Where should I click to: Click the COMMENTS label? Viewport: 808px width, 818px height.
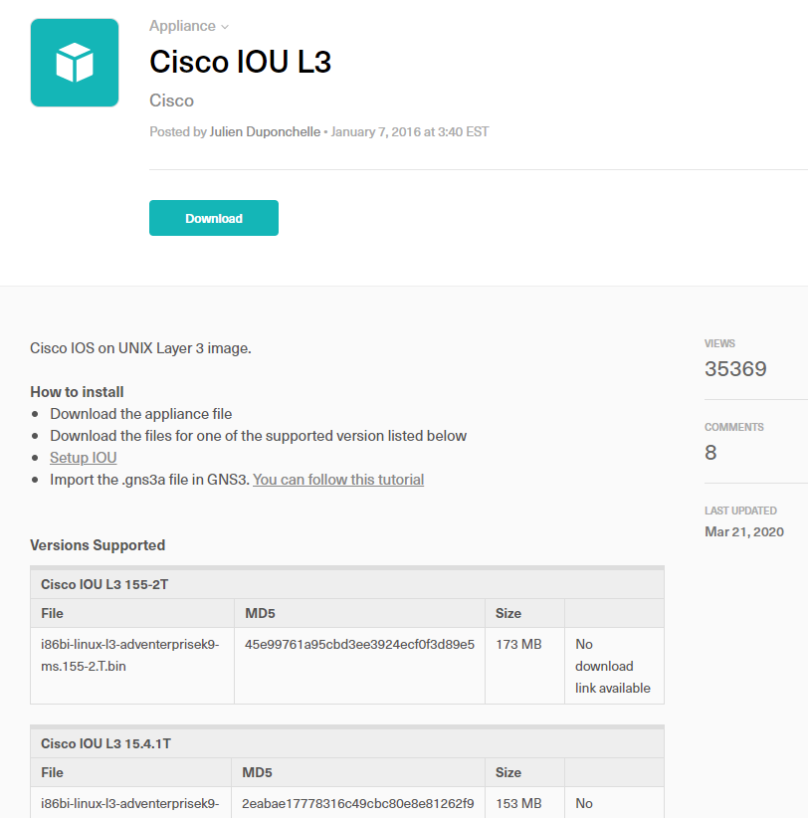(734, 427)
